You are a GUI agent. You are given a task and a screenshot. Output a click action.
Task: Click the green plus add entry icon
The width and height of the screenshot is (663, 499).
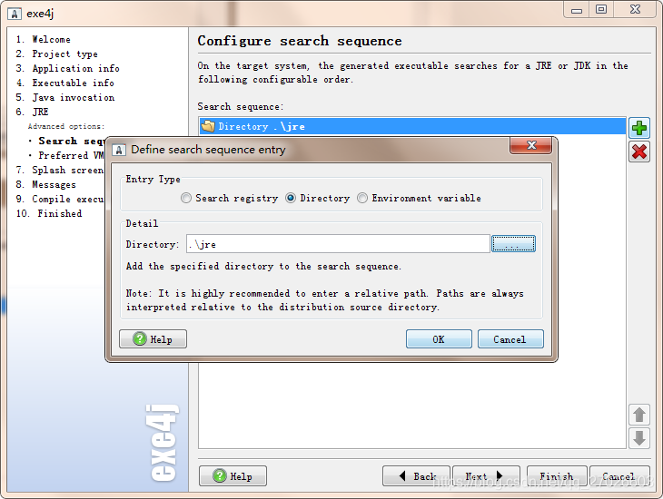(638, 128)
